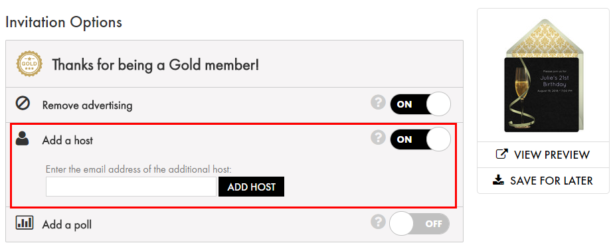Click the person icon beside Add a host
This screenshot has height=249, width=615.
(23, 139)
